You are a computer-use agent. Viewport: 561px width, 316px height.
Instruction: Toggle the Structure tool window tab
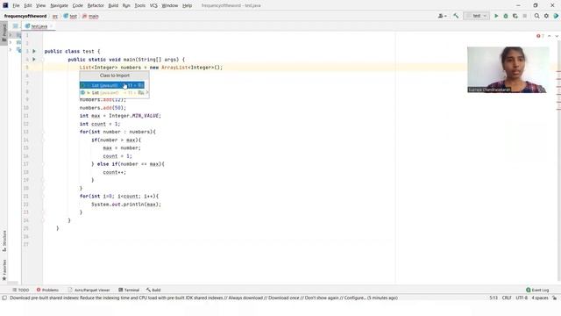[x=4, y=241]
